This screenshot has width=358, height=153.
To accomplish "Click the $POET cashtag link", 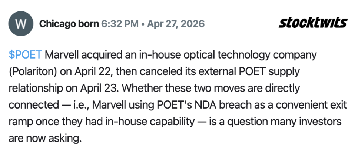I will coord(25,55).
